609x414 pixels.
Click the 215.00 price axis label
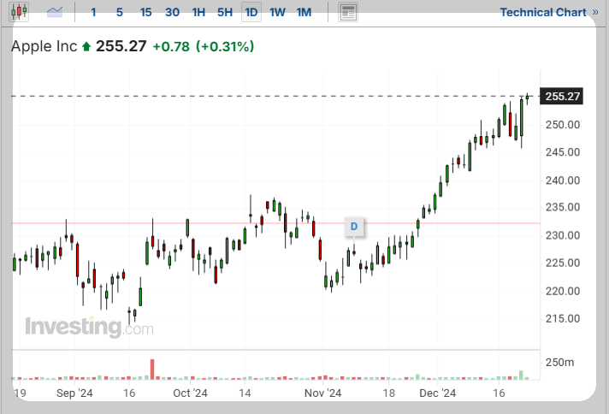coord(563,319)
